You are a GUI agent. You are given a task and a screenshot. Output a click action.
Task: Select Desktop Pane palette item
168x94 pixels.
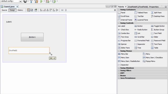[158, 16]
